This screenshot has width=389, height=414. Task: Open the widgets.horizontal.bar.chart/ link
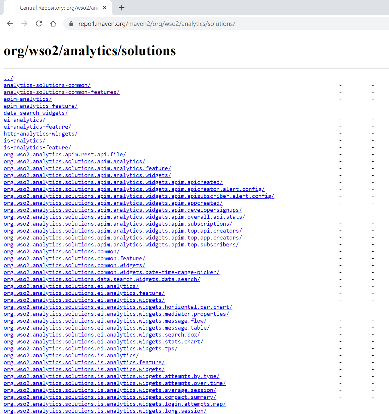point(118,307)
